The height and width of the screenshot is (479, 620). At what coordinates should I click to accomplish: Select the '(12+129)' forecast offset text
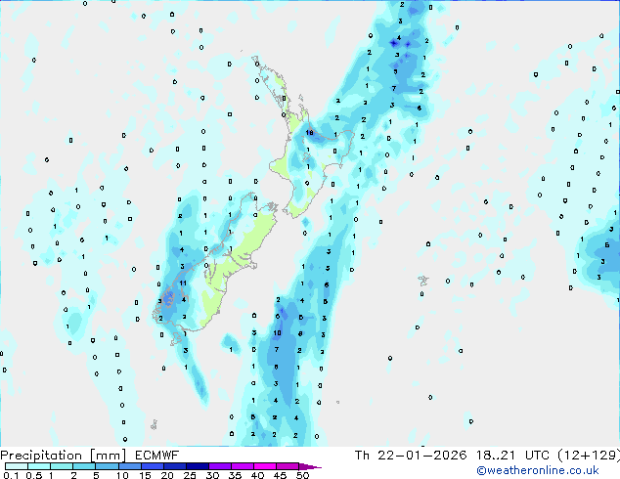click(589, 456)
